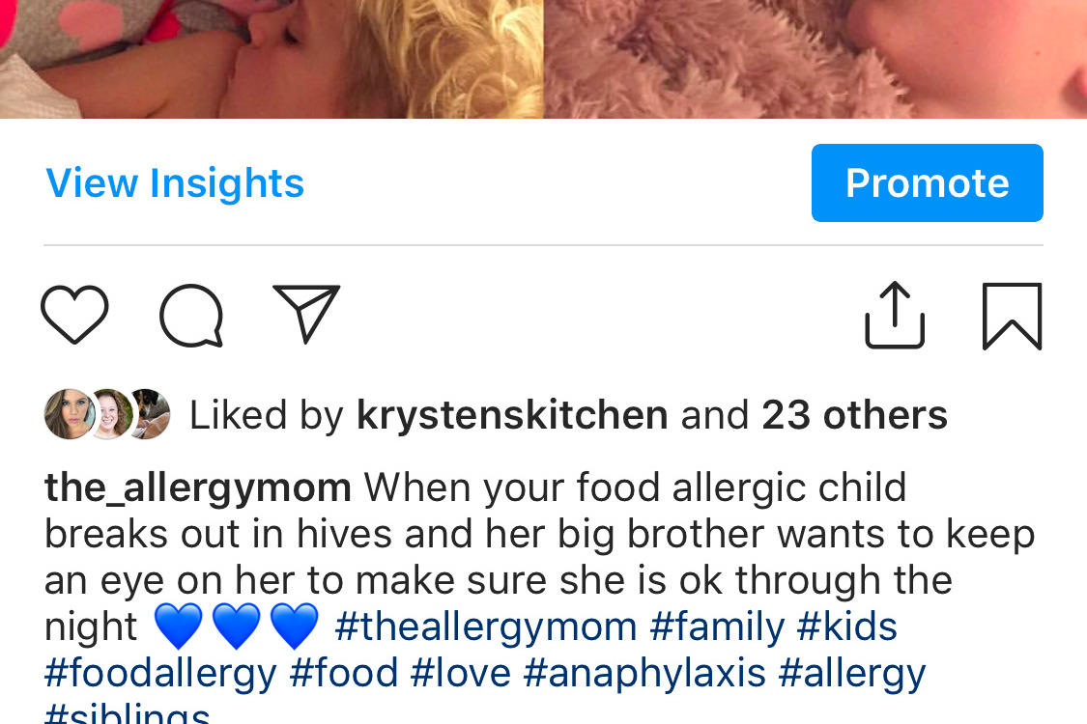This screenshot has width=1087, height=724.
Task: Open View Insights link
Action: [x=175, y=183]
